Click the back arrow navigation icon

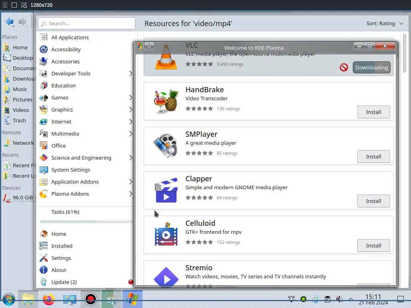[x=10, y=22]
